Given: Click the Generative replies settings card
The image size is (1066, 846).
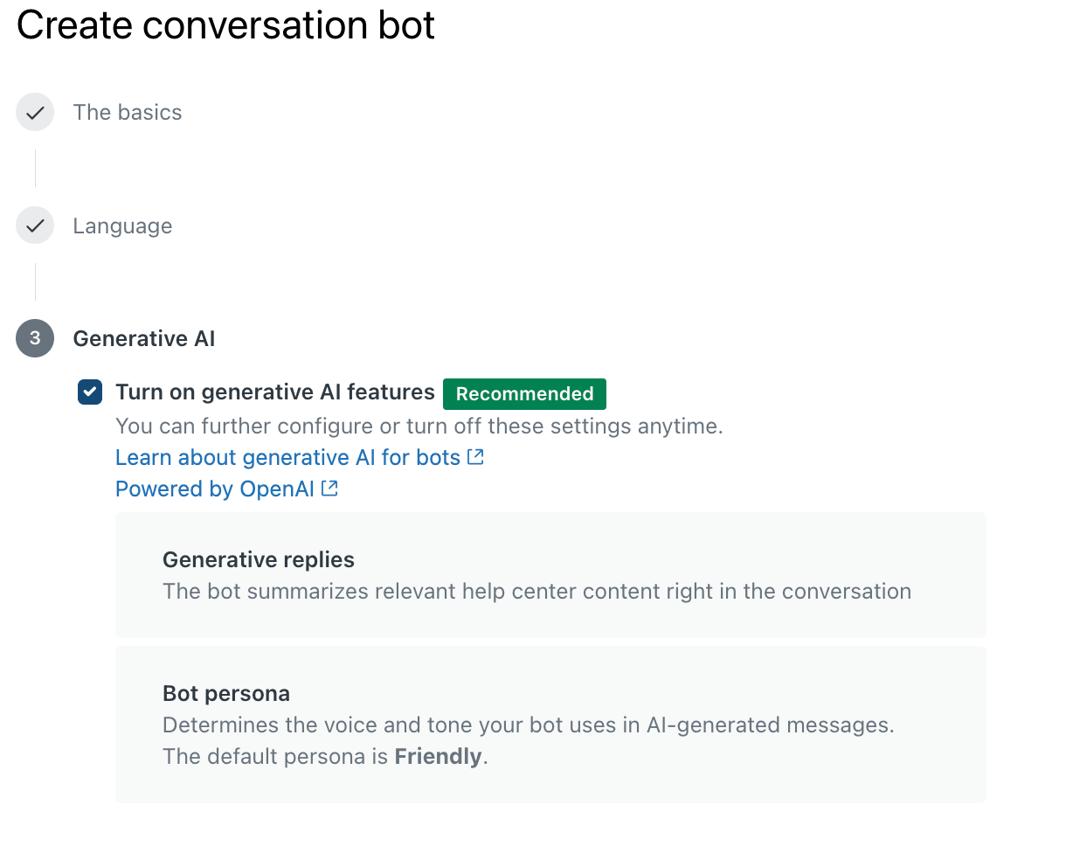Looking at the screenshot, I should (550, 575).
